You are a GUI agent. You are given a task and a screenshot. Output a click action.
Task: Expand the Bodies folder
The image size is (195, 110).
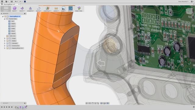pyautogui.click(x=5, y=41)
